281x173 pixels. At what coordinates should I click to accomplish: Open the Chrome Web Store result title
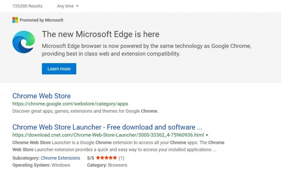coord(41,96)
